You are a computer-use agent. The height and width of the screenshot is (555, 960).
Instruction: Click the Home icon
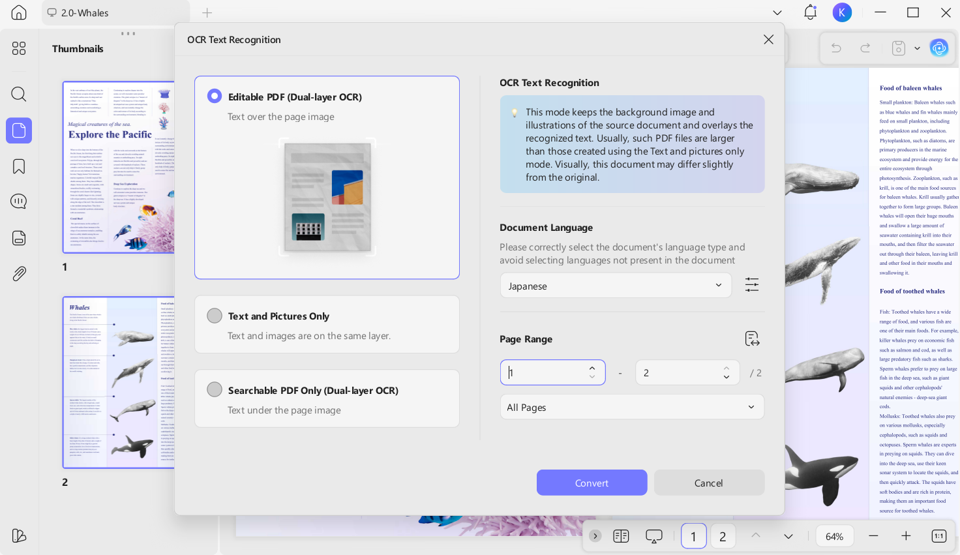[19, 12]
